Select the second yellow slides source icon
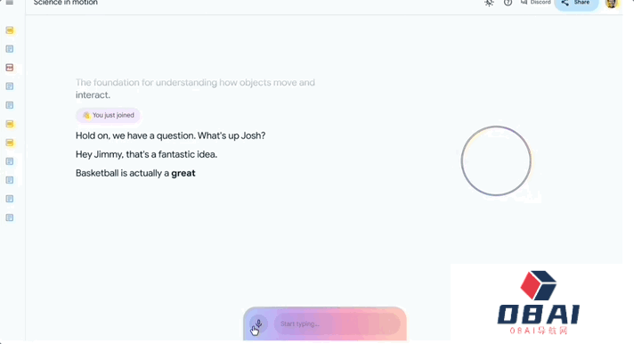This screenshot has width=634, height=344. [x=10, y=124]
